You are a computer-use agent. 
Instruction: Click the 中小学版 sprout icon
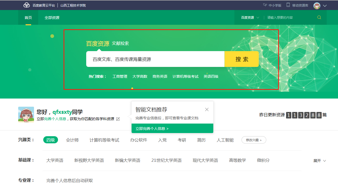pos(265,5)
